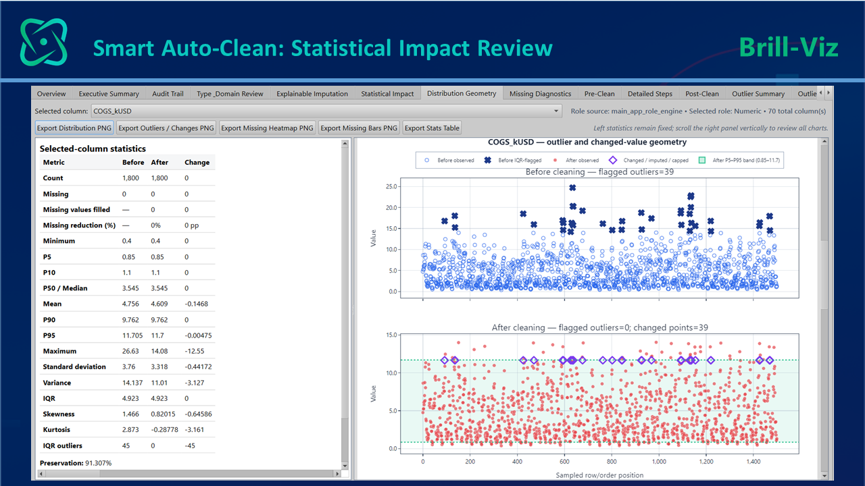Click 'After P5–P95 band' legend swatch
This screenshot has height=486, width=865.
[x=702, y=161]
